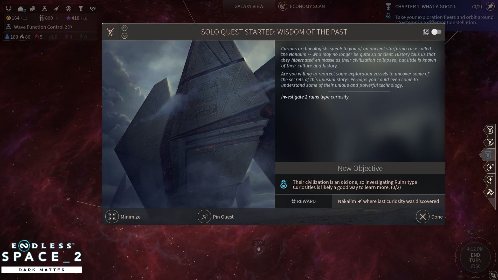Open the Economy Scan panel
Image resolution: width=498 pixels, height=280 pixels.
[302, 6]
